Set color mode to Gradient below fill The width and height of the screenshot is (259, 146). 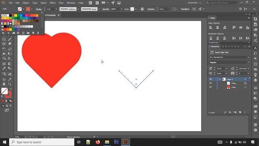(6, 101)
